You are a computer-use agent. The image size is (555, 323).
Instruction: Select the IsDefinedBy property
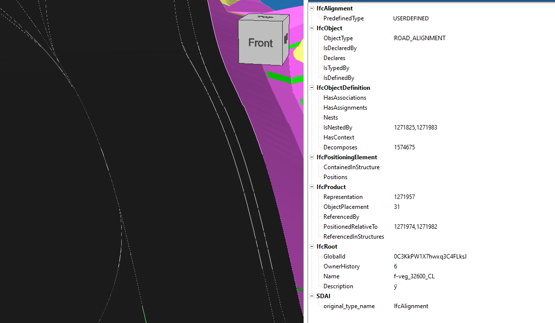tap(339, 78)
